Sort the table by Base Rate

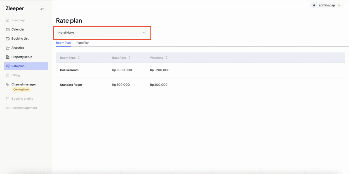click(129, 58)
